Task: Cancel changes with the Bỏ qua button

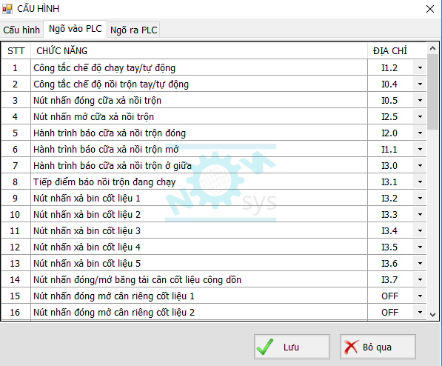Action: pos(378,347)
